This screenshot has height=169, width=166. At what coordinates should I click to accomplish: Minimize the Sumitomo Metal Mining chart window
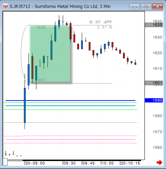coord(134,7)
